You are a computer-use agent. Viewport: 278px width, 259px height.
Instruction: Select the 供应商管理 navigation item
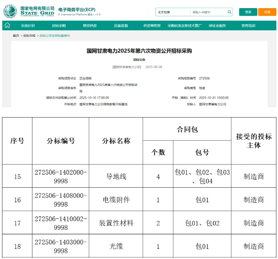pyautogui.click(x=152, y=26)
